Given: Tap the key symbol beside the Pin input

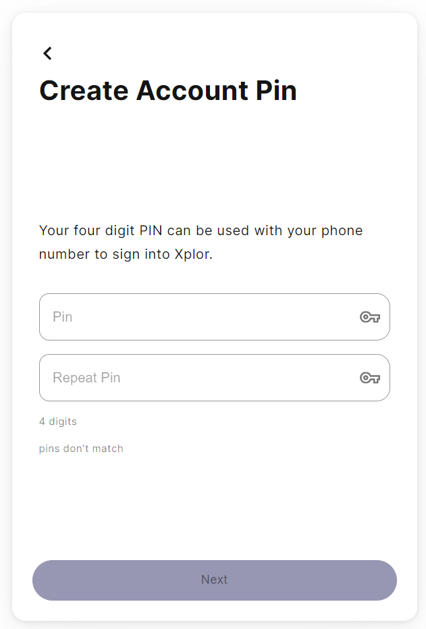Looking at the screenshot, I should click(371, 317).
